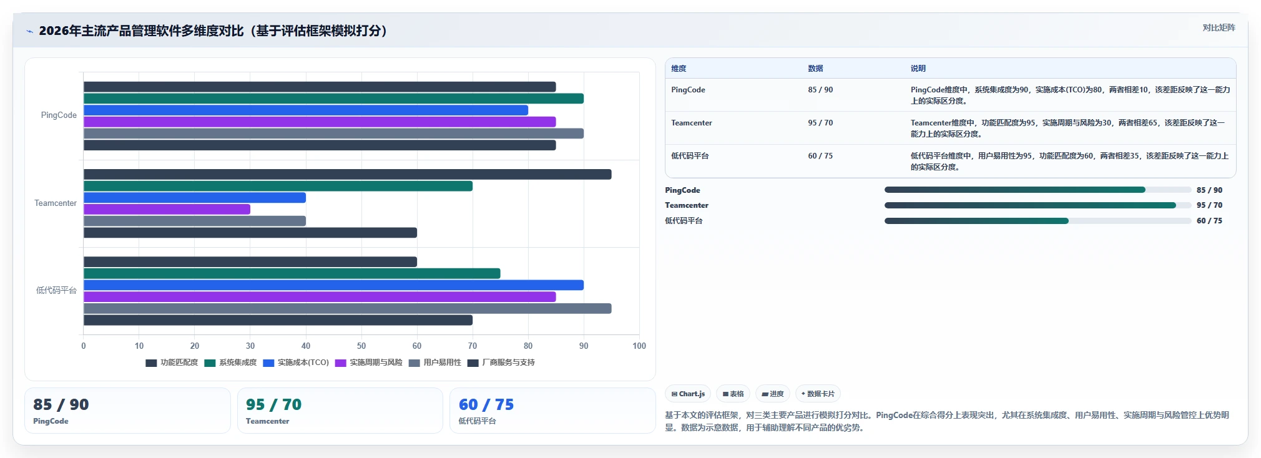Click the 数据 table column header

815,69
